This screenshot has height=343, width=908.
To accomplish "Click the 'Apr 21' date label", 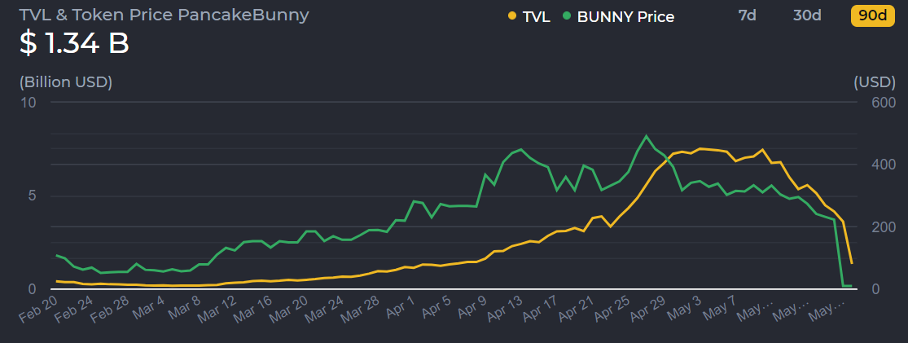I will click(577, 308).
